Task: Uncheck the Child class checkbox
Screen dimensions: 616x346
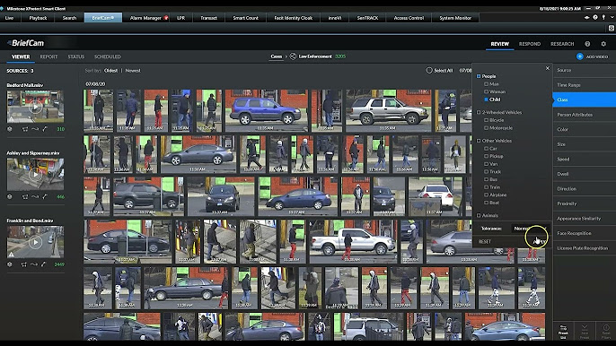Action: click(x=487, y=99)
